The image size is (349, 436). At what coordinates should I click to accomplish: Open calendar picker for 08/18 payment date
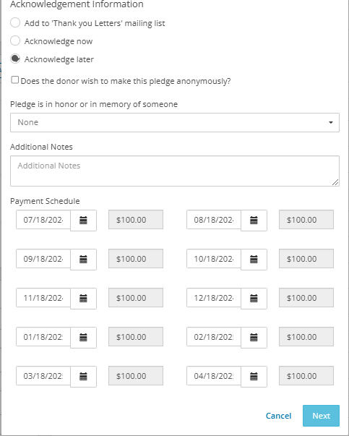pyautogui.click(x=254, y=221)
